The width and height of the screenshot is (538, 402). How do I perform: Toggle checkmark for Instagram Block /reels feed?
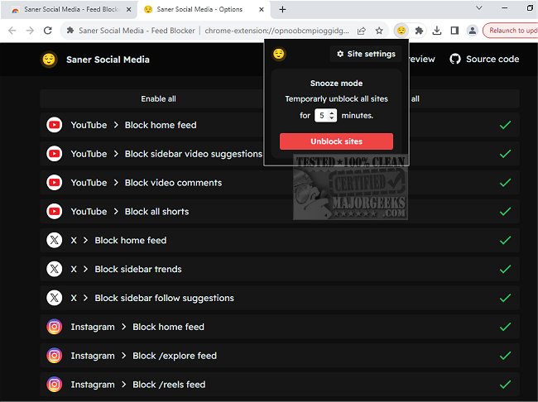[x=505, y=384]
